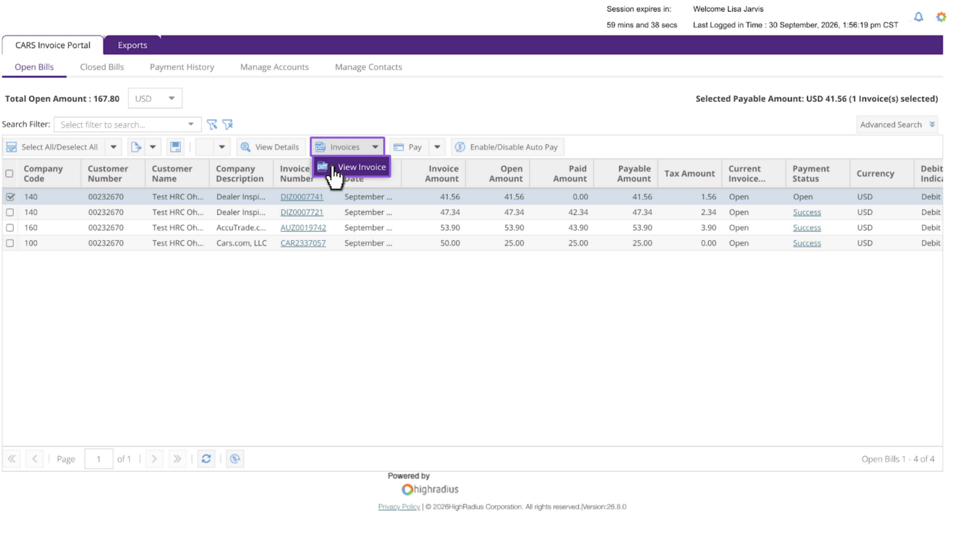Expand Advanced Search
The height and width of the screenshot is (537, 956).
click(897, 124)
